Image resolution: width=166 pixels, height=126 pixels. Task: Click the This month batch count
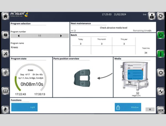102,44
